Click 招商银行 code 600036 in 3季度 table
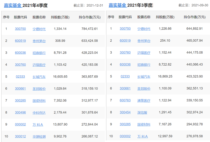This screenshot has height=142, width=210. click(x=125, y=64)
